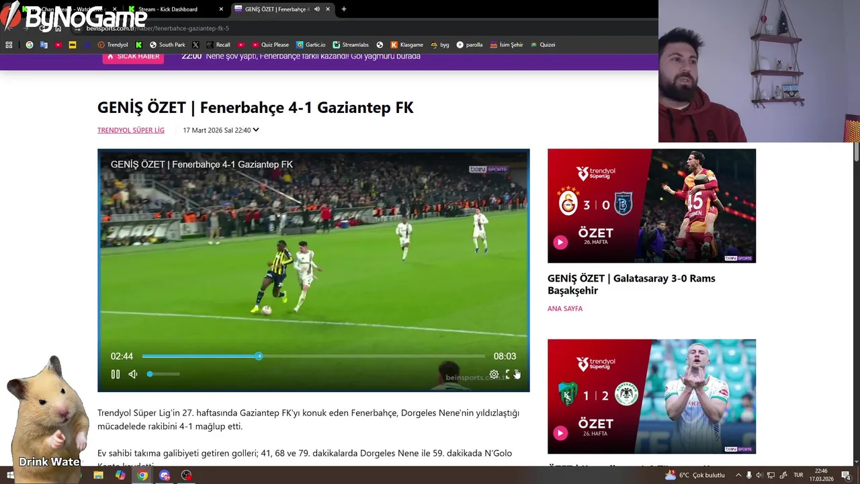
Task: Open the X (Twitter) bookmark
Action: 196,45
